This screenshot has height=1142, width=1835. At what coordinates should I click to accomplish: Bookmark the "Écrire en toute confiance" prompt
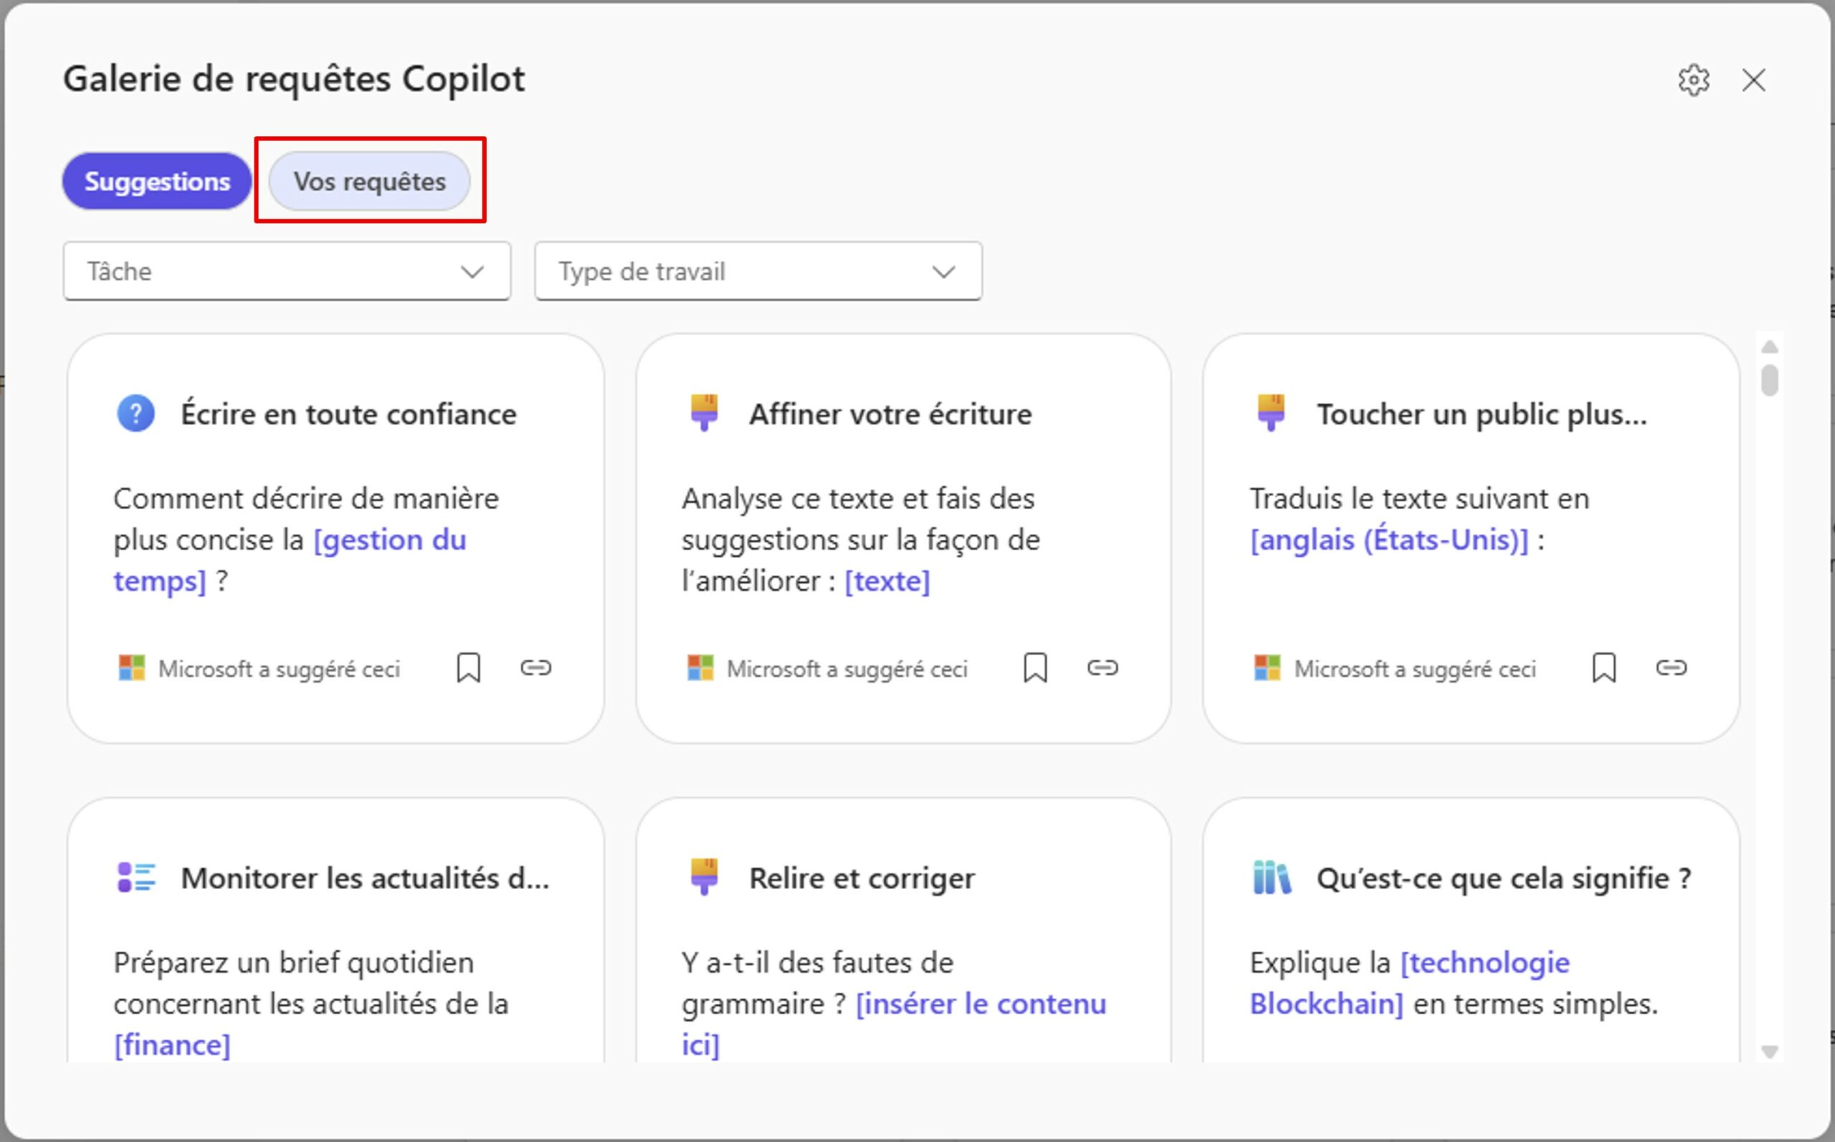coord(468,667)
